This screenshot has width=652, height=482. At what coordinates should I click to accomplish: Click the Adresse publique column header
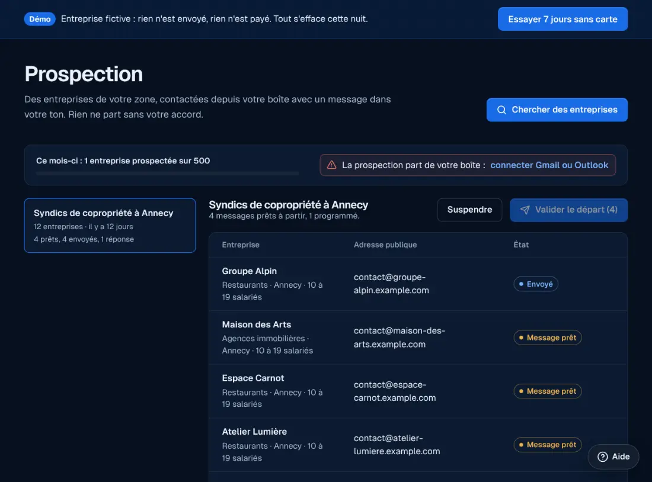385,245
